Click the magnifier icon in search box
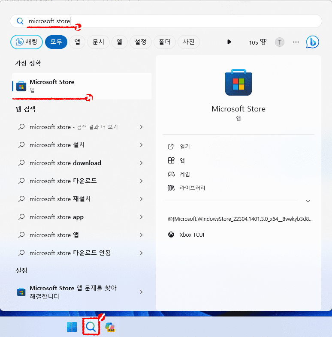This screenshot has width=332, height=337. pos(20,21)
